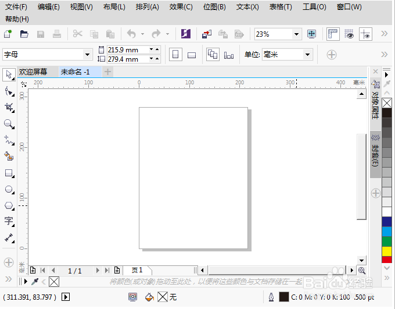Add a new document tab with plus
Image resolution: width=395 pixels, height=309 pixels.
click(x=107, y=72)
